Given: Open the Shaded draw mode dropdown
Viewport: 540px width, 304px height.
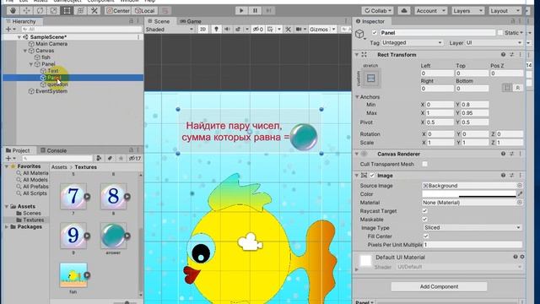Looking at the screenshot, I should pyautogui.click(x=170, y=30).
